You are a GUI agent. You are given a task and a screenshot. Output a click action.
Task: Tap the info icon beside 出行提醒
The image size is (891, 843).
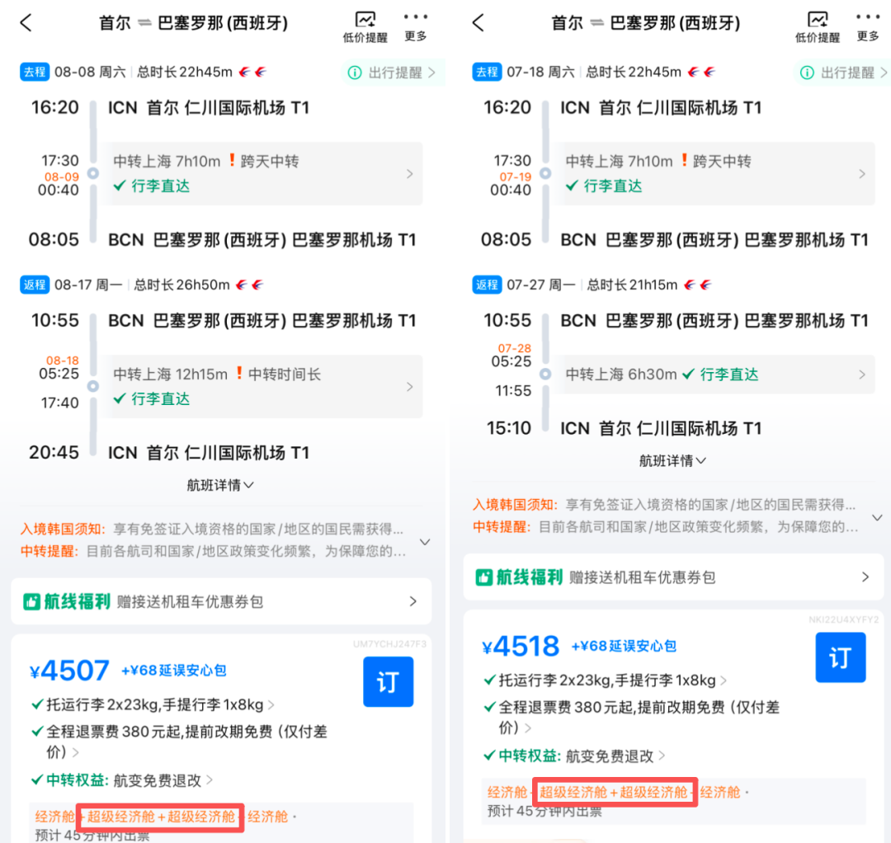pos(355,73)
